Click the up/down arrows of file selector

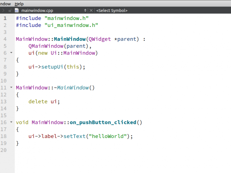coord(85,10)
